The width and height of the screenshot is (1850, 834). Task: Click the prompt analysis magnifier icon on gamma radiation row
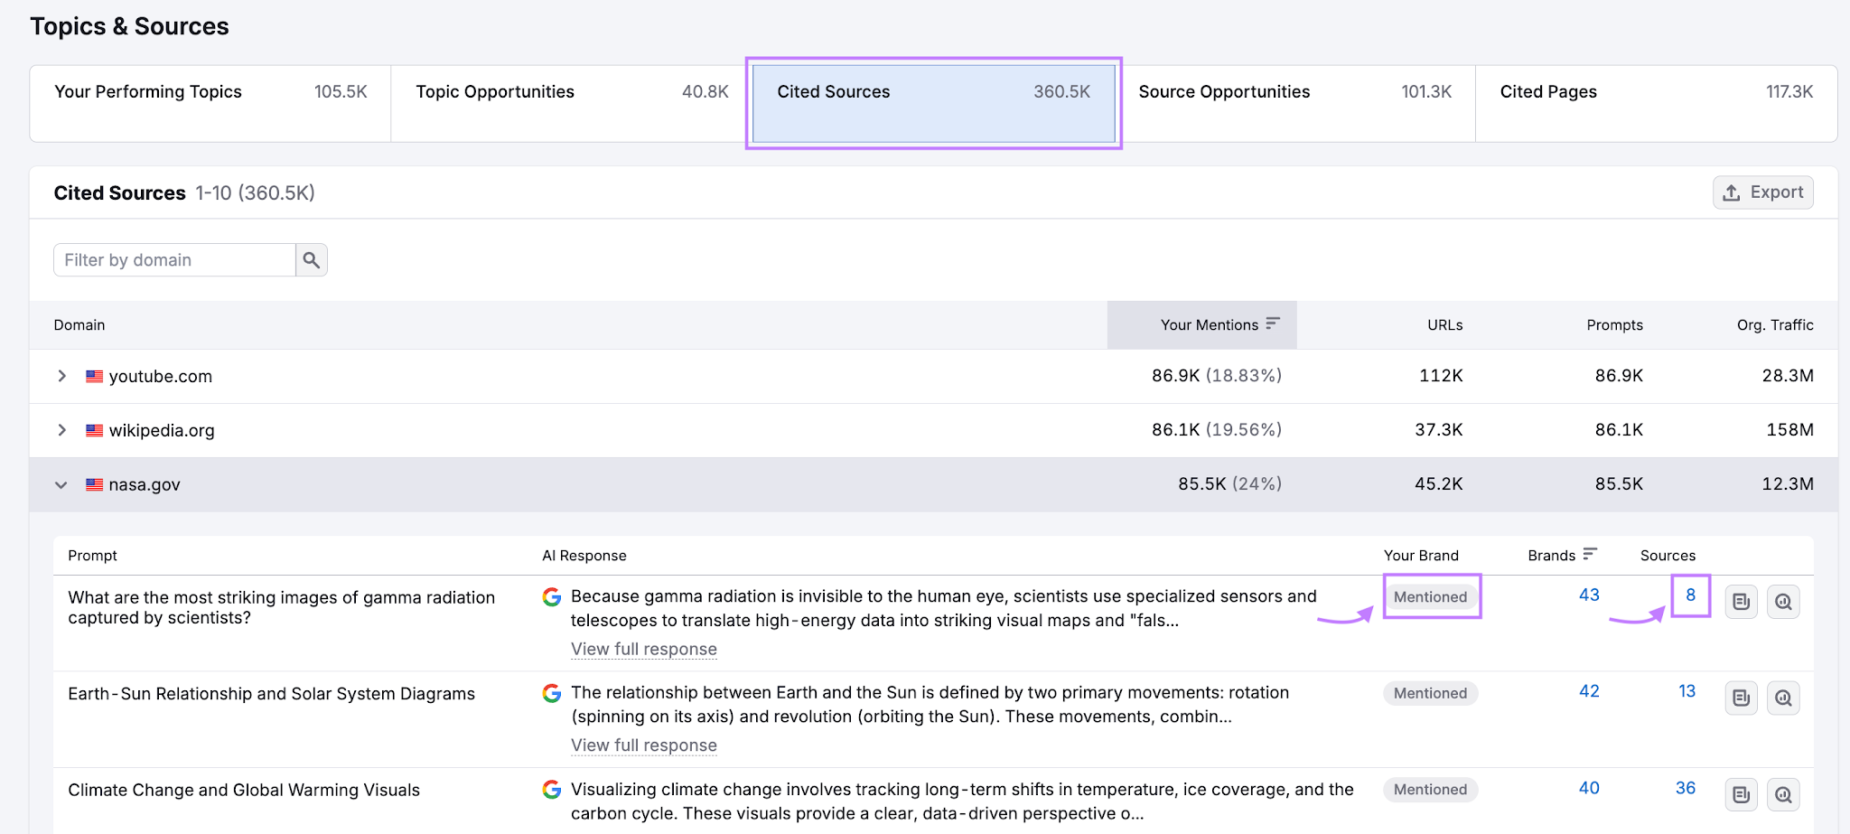[x=1783, y=602]
